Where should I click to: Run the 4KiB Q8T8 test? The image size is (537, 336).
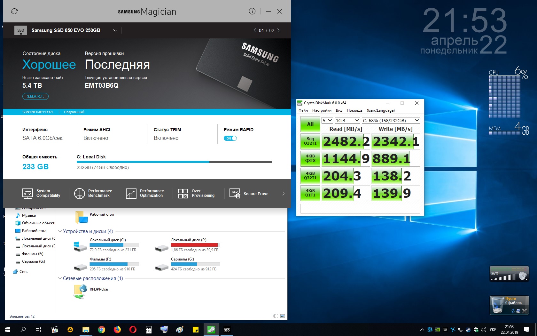pyautogui.click(x=310, y=158)
